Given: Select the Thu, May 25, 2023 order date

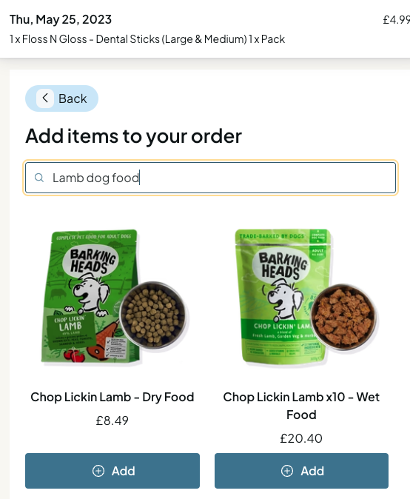Looking at the screenshot, I should [61, 19].
